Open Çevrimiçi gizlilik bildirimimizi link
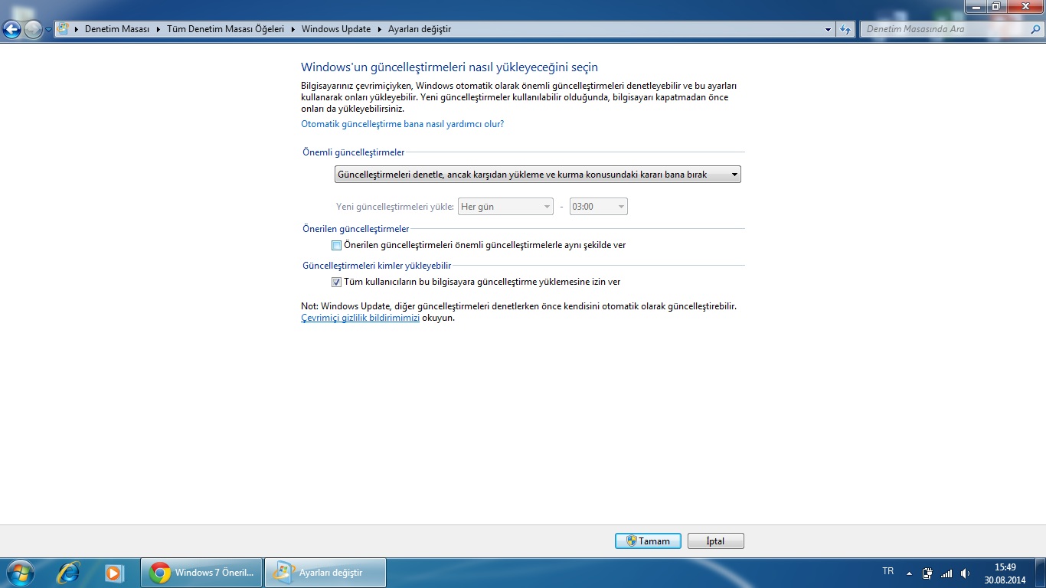The height and width of the screenshot is (588, 1046). point(360,318)
